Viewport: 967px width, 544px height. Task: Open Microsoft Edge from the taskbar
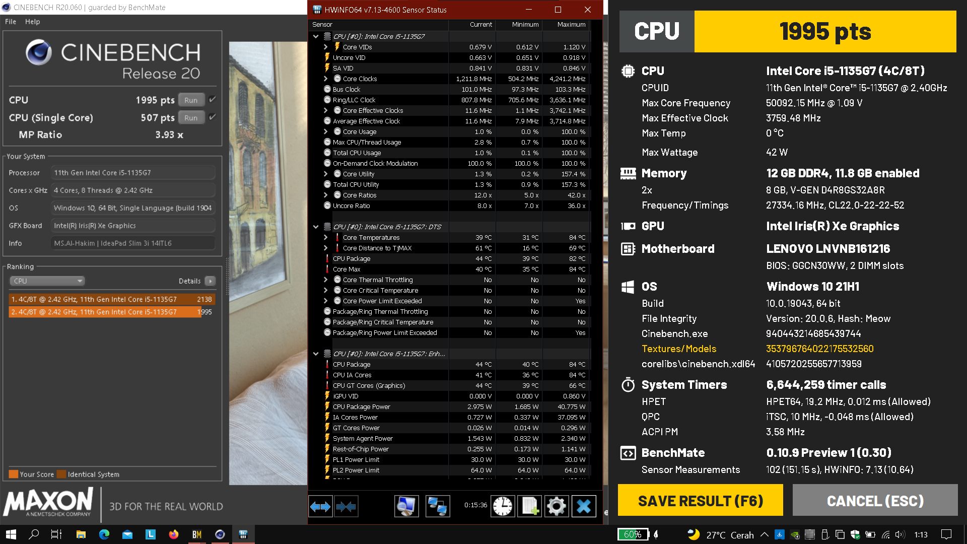click(x=104, y=534)
